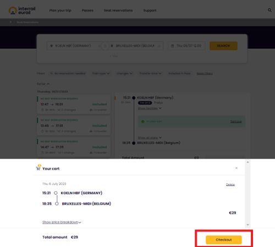The height and width of the screenshot is (247, 275).
Task: Clear the BRUXELLES-MIDI destination field
Action: pos(159,46)
